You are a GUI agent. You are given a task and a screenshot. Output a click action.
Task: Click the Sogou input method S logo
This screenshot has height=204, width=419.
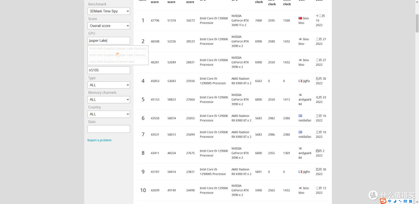click(x=383, y=201)
